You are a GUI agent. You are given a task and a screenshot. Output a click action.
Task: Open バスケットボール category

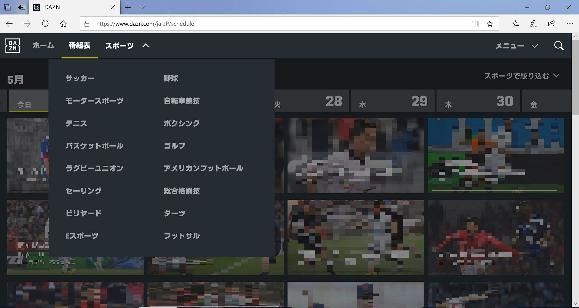[94, 146]
